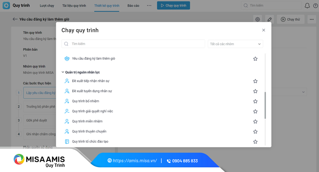The height and width of the screenshot is (172, 319).
Task: Click the top-bar Tìm kiếm search box
Action: 271,5
